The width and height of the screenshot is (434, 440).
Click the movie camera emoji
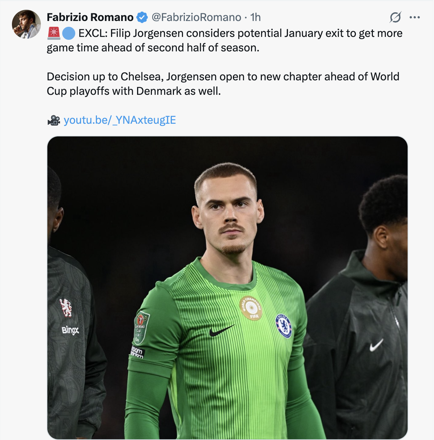tap(54, 120)
